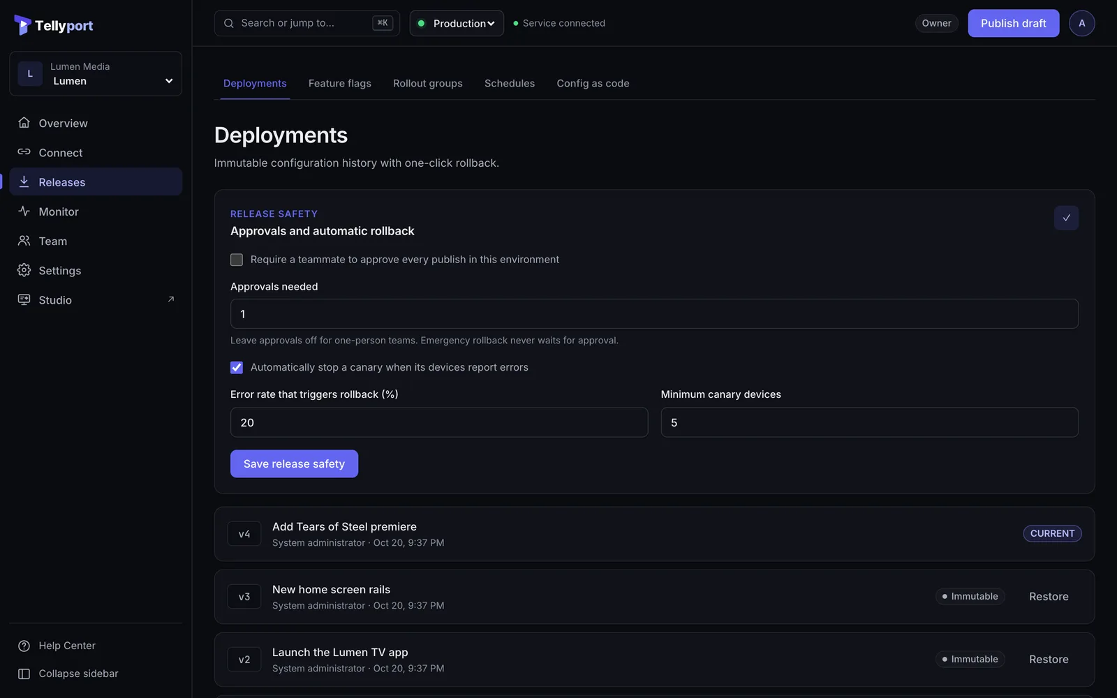Image resolution: width=1117 pixels, height=698 pixels.
Task: Disable automatic canary stop checkbox
Action: click(x=237, y=367)
